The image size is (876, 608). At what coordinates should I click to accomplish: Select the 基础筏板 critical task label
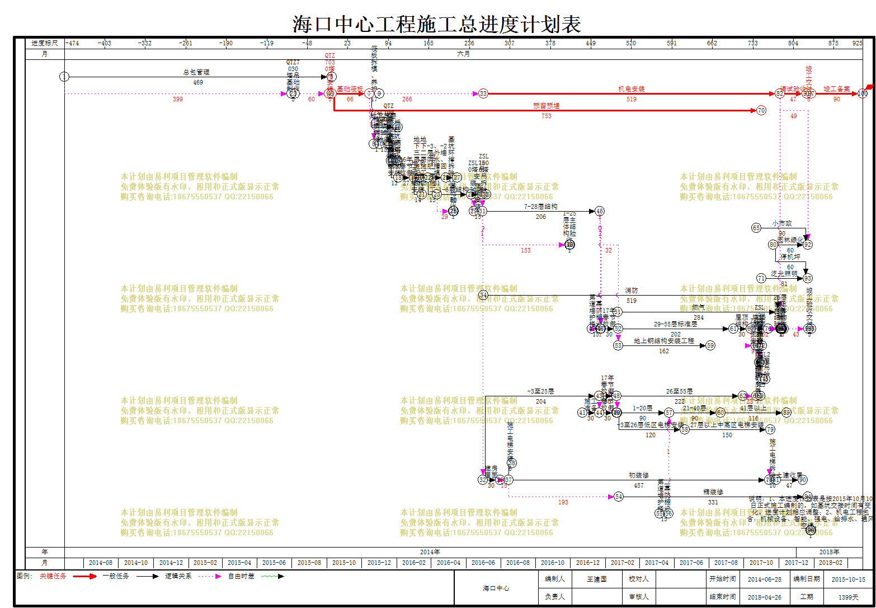coord(350,89)
